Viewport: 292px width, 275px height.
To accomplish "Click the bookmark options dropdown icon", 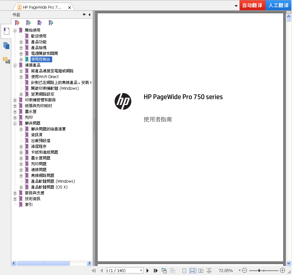I will click(51, 23).
